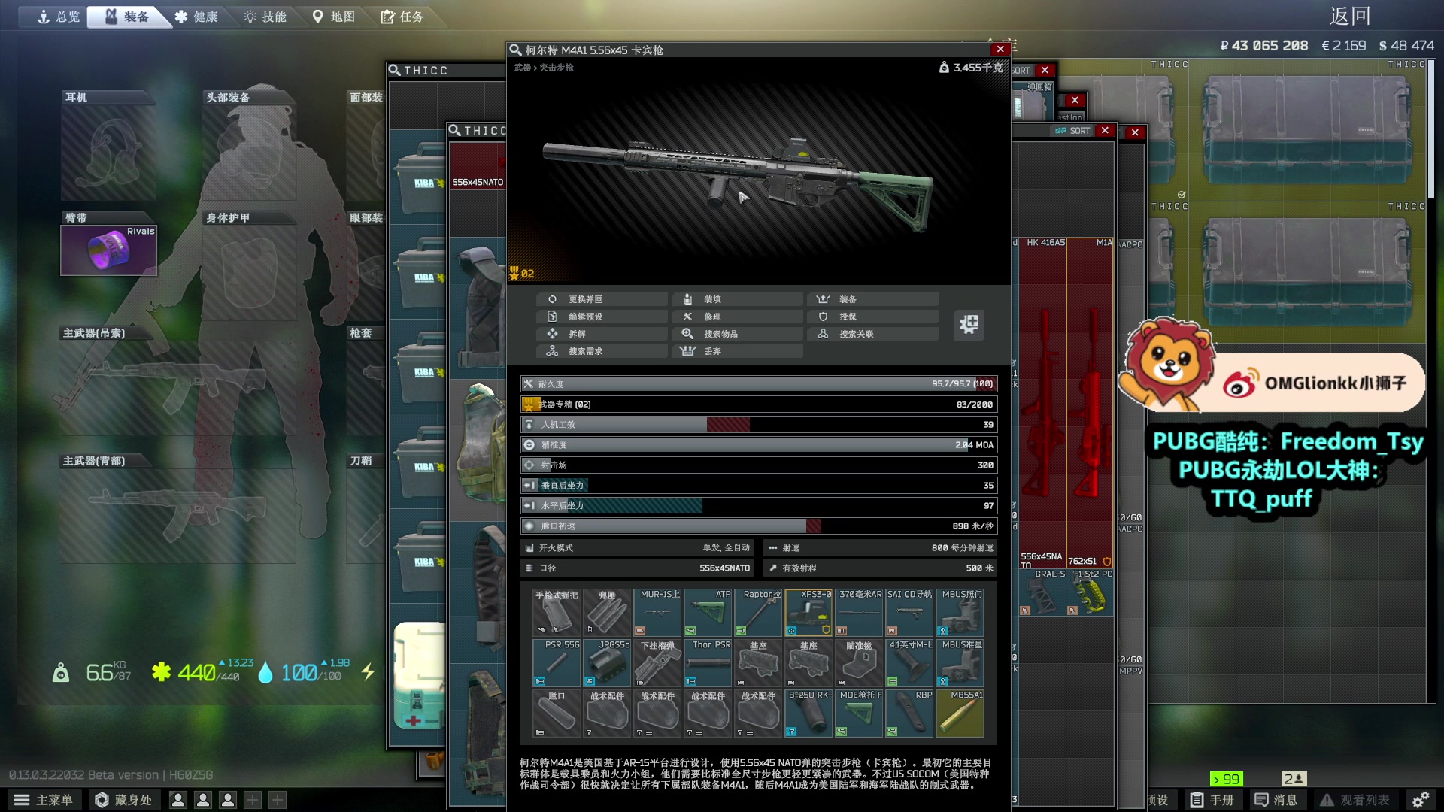Open the ATP buffer tube mod slot

coord(708,613)
